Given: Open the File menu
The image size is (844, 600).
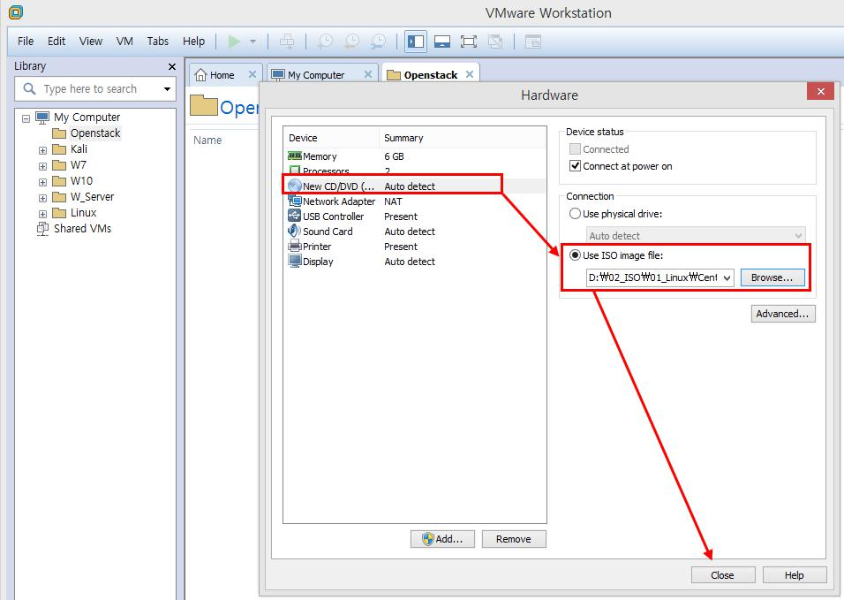Looking at the screenshot, I should (x=26, y=42).
